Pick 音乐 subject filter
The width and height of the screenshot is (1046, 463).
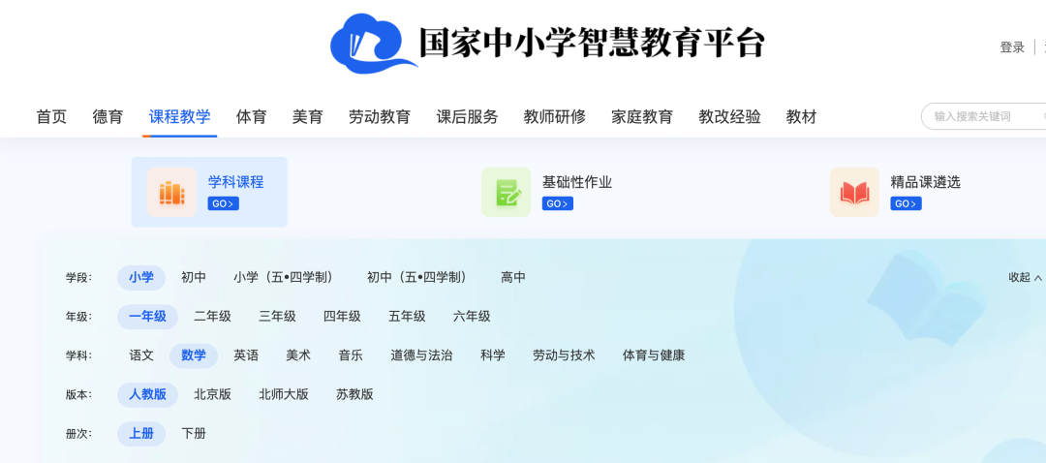coord(351,355)
